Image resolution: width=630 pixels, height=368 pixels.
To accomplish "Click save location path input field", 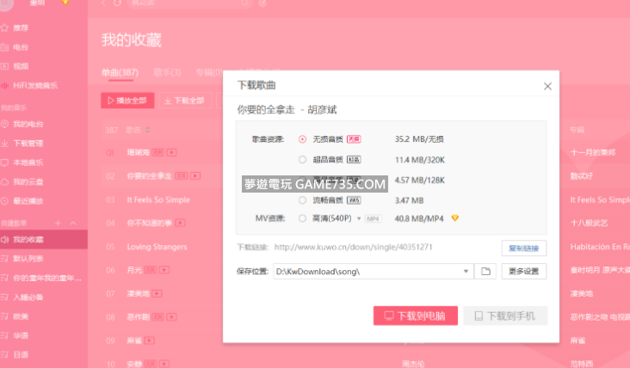I will click(366, 272).
